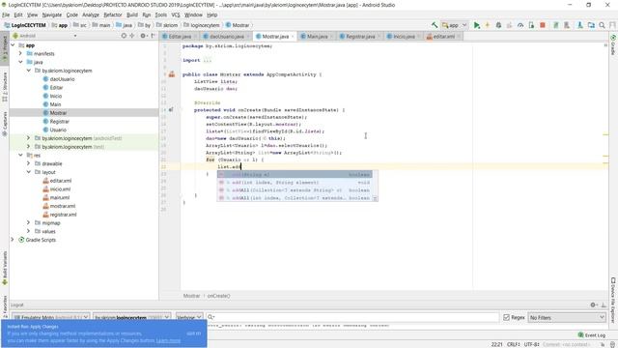Open daoUsuario class in project tree
This screenshot has height=348, width=618.
point(62,79)
